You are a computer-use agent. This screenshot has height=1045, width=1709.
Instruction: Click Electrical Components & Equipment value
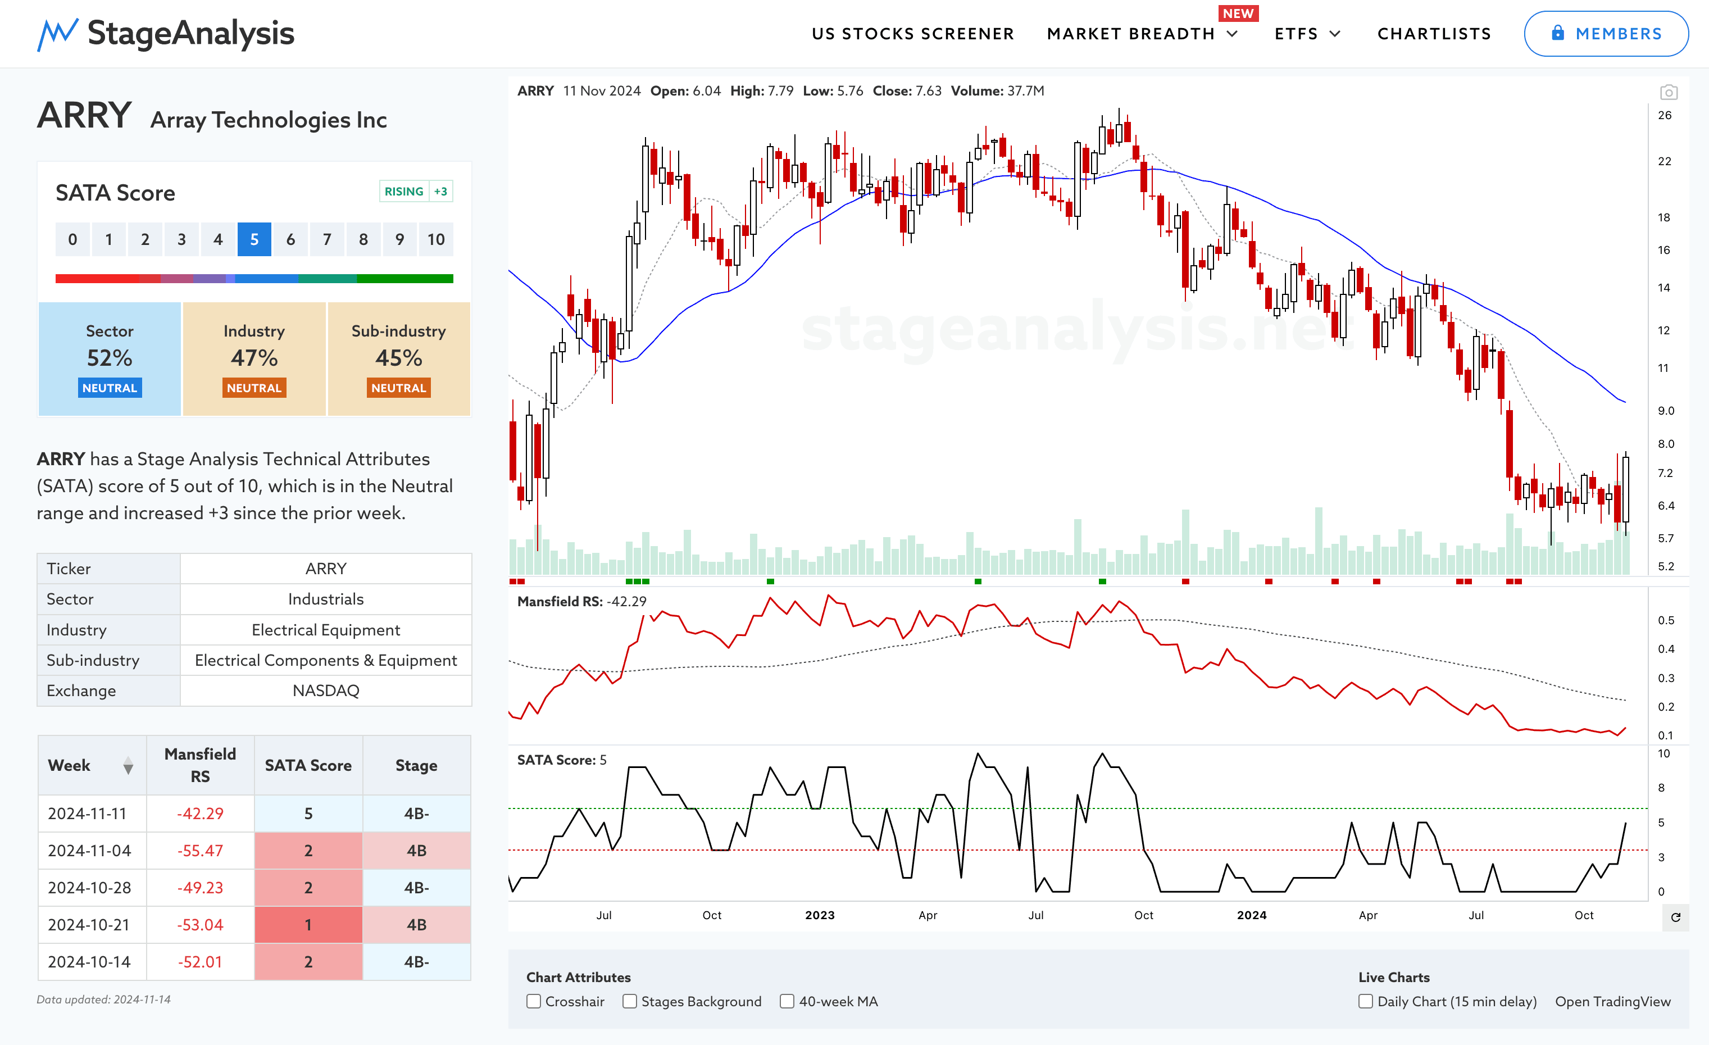point(325,660)
